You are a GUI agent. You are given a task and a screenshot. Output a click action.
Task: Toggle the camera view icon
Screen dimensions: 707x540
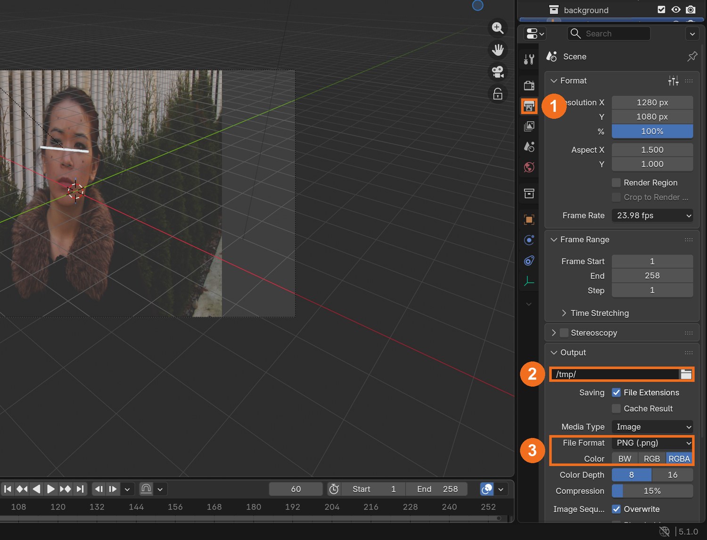coord(498,72)
